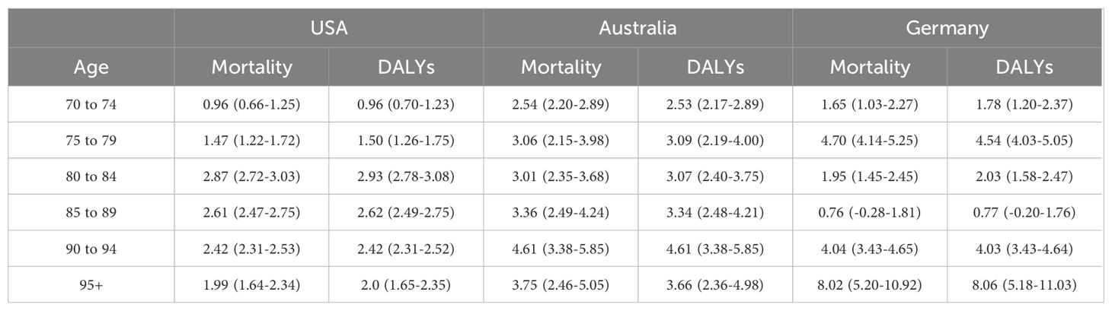Select the 85 to 89 age row label
This screenshot has width=1112, height=311.
91,213
